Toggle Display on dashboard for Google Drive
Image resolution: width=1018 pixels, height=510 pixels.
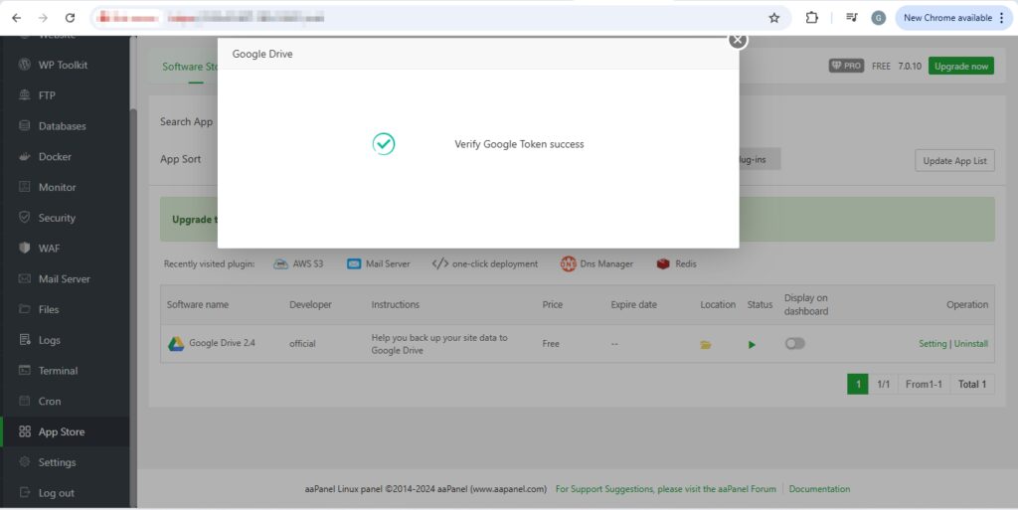tap(794, 343)
